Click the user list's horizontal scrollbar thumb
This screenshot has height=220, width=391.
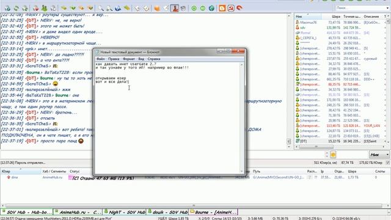point(316,147)
